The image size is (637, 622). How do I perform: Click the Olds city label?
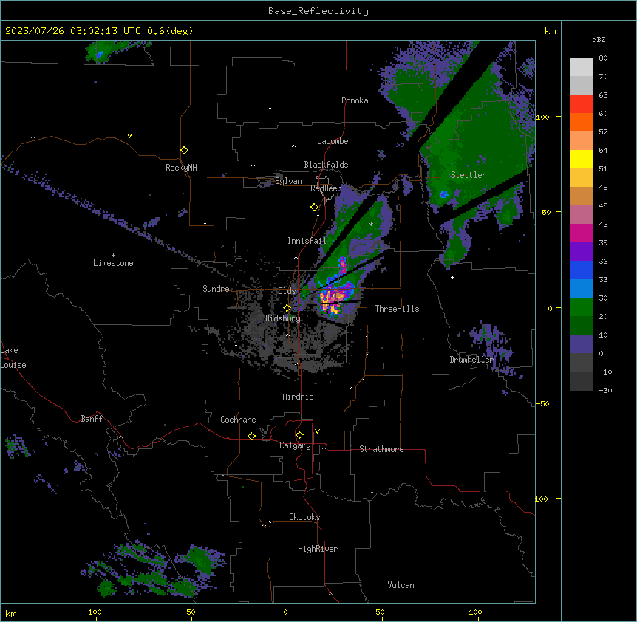tap(287, 291)
